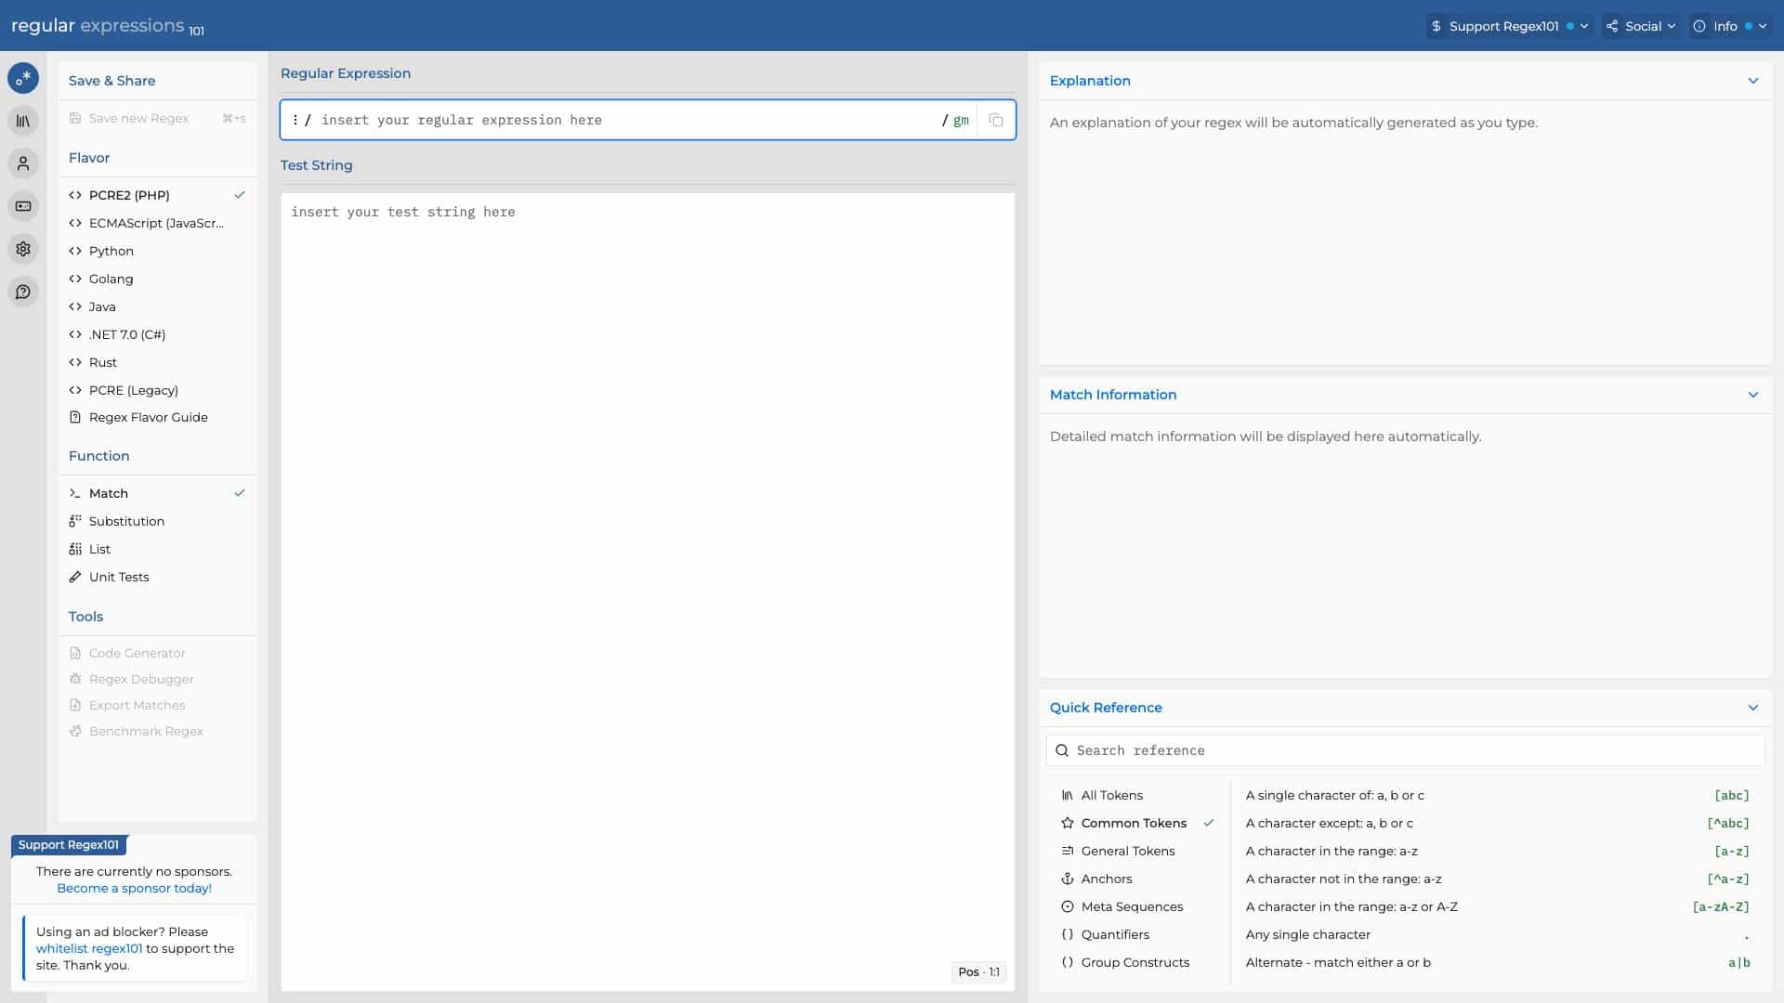Click the Search reference input field
The width and height of the screenshot is (1784, 1003).
click(1412, 750)
